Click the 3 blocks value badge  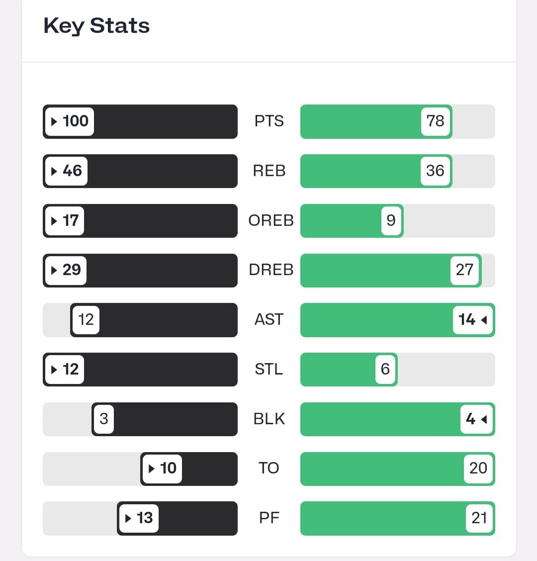point(103,419)
